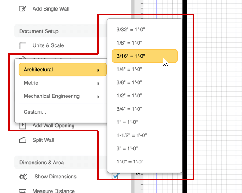The height and width of the screenshot is (193, 242).
Task: Select the 1'-0" = 1'-0" scale
Action: (145, 162)
